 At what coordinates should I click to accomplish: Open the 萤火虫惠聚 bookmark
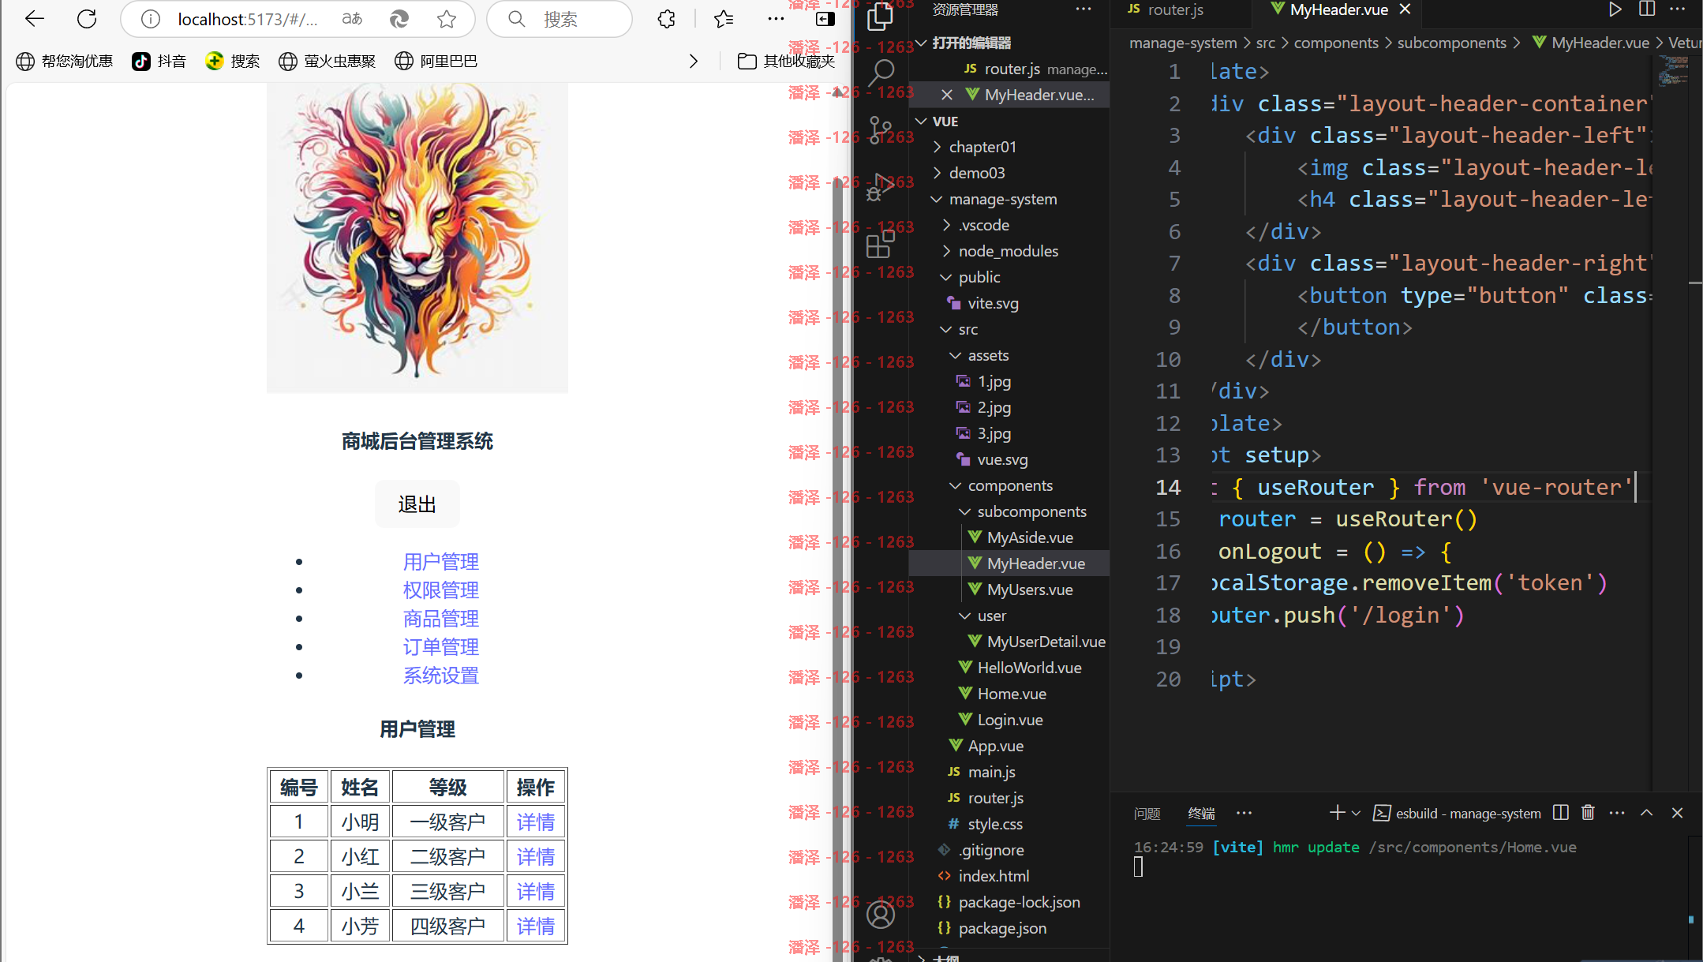coord(327,61)
